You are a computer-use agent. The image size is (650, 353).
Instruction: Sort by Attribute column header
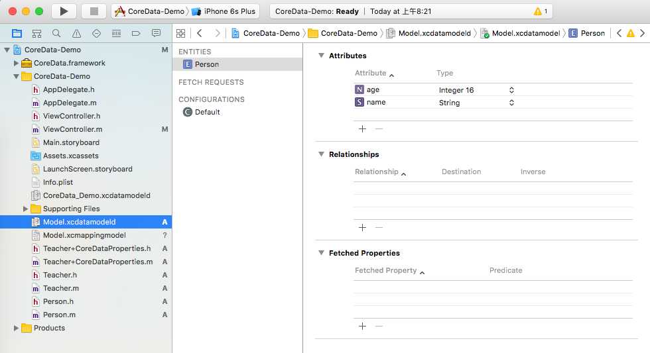coord(374,74)
